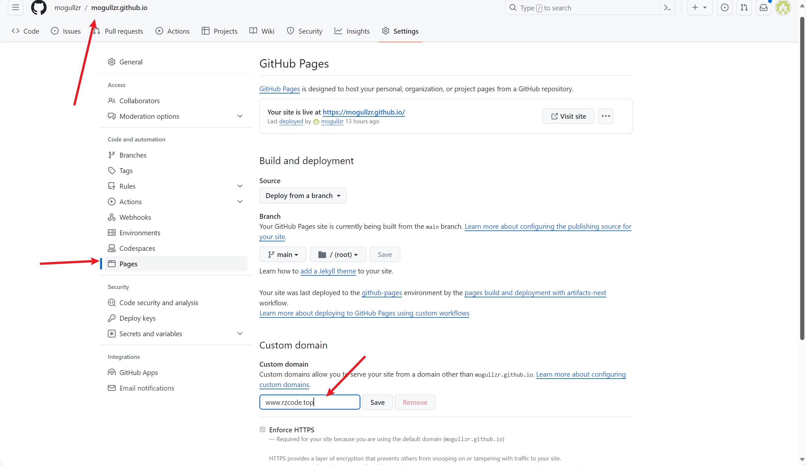This screenshot has height=465, width=806.
Task: Open the create-new dropdown caret in header
Action: pos(705,8)
